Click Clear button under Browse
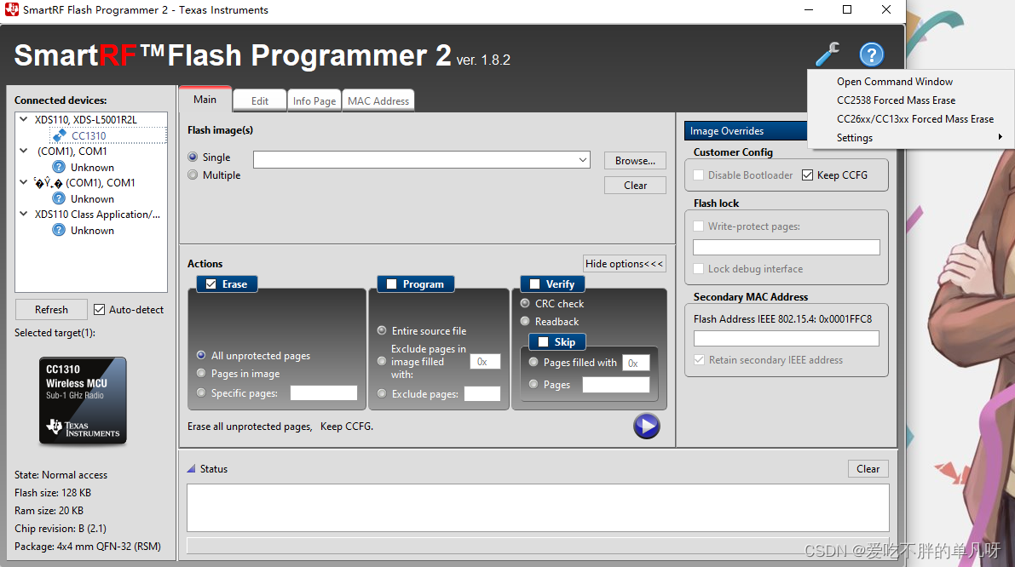This screenshot has height=567, width=1015. [x=635, y=185]
